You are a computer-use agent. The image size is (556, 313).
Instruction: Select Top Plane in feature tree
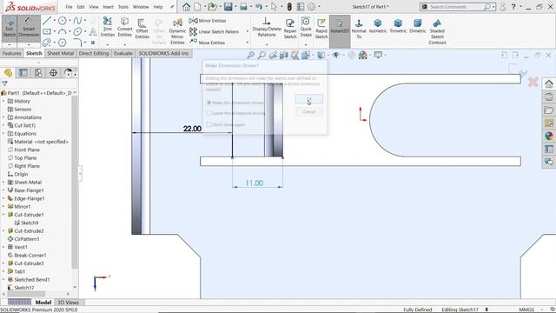[x=25, y=158]
